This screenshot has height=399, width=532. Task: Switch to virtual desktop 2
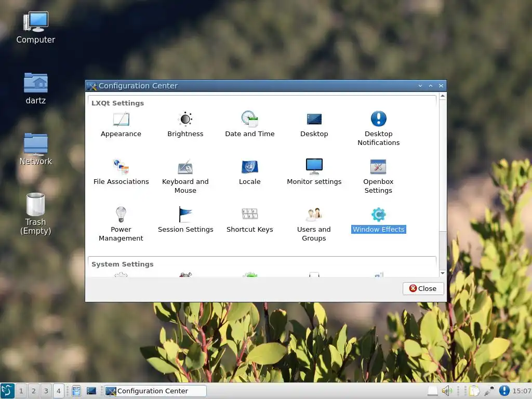click(34, 391)
